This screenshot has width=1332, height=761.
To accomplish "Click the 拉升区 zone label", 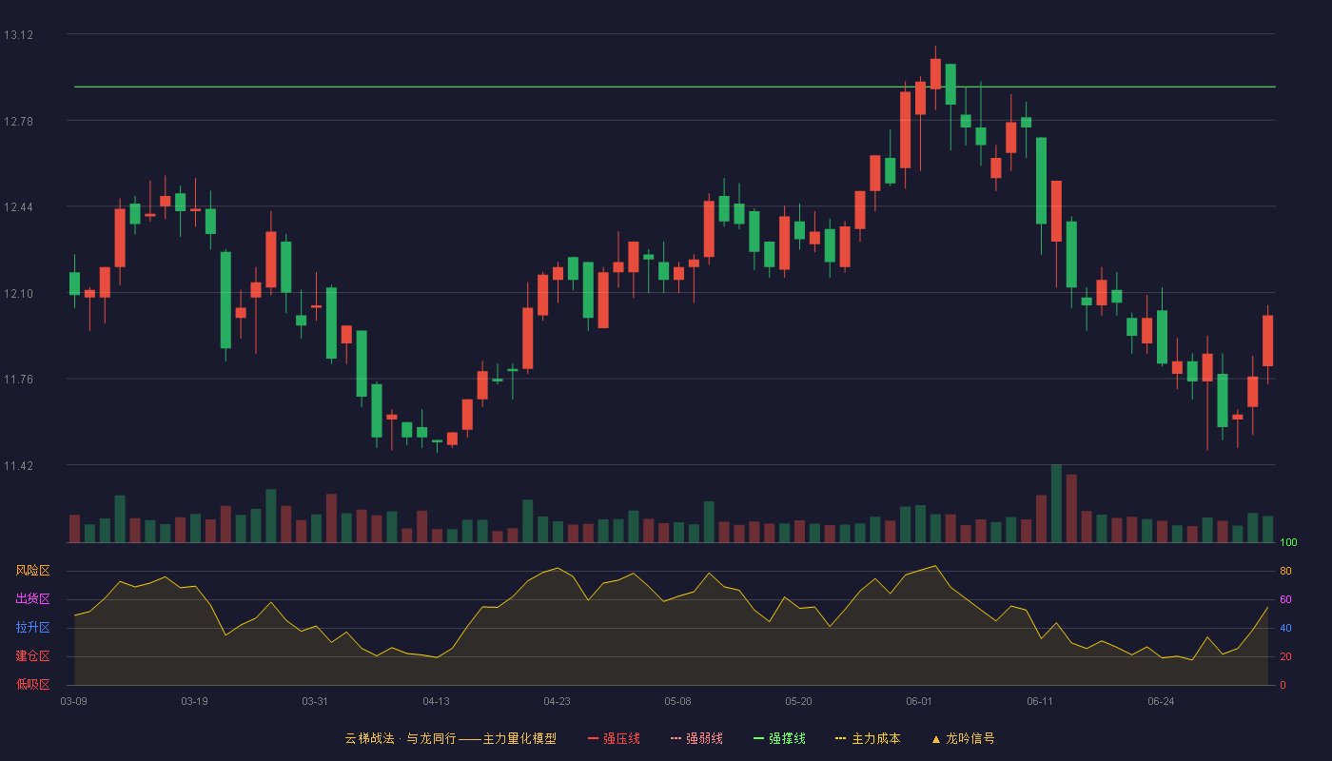I will (x=32, y=628).
